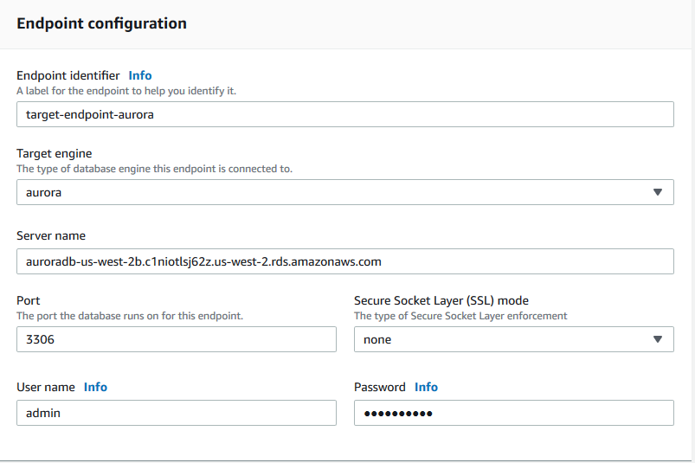The width and height of the screenshot is (695, 463).
Task: Click the arrow icon in Target engine box
Action: coord(657,192)
